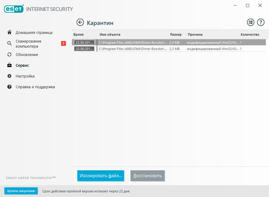Image resolution: width=269 pixels, height=197 pixels.
Task: Minimize the ESET window
Action: coord(235,5)
